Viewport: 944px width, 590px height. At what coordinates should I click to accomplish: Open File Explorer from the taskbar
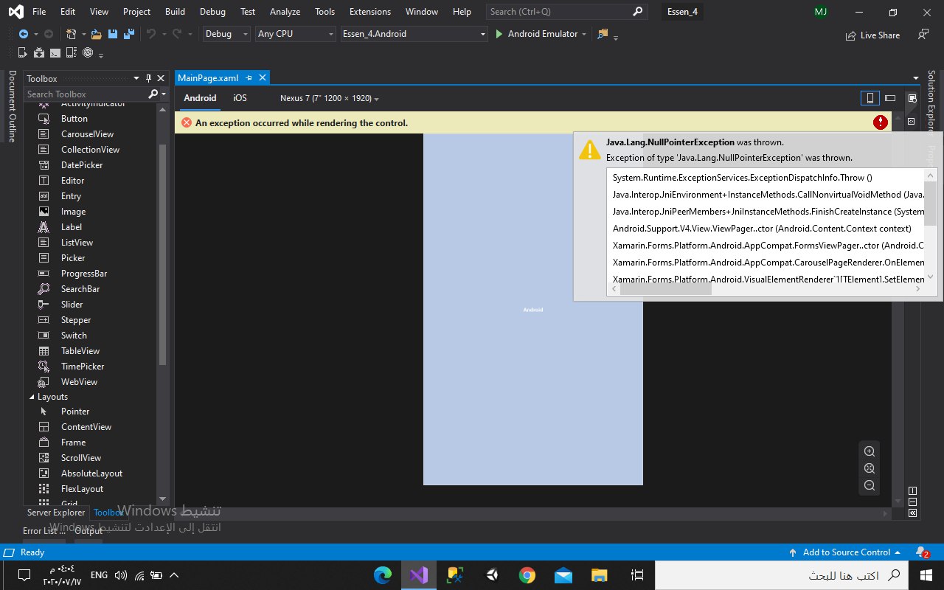(x=599, y=575)
